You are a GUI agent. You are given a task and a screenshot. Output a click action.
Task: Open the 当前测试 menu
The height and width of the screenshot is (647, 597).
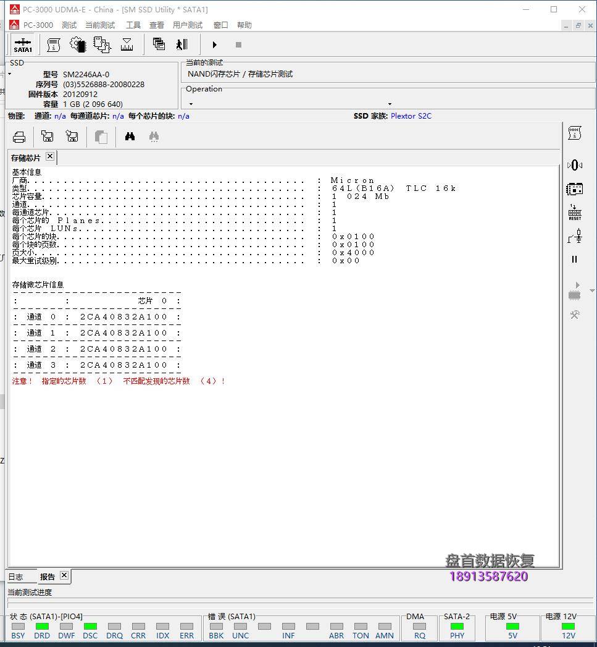click(100, 25)
